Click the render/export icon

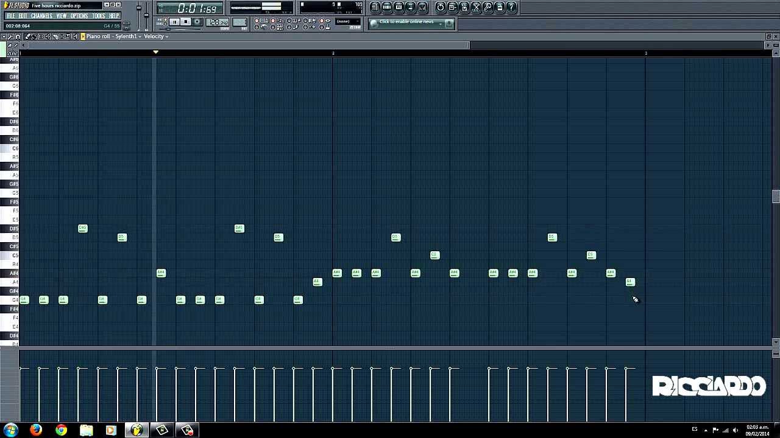(464, 7)
